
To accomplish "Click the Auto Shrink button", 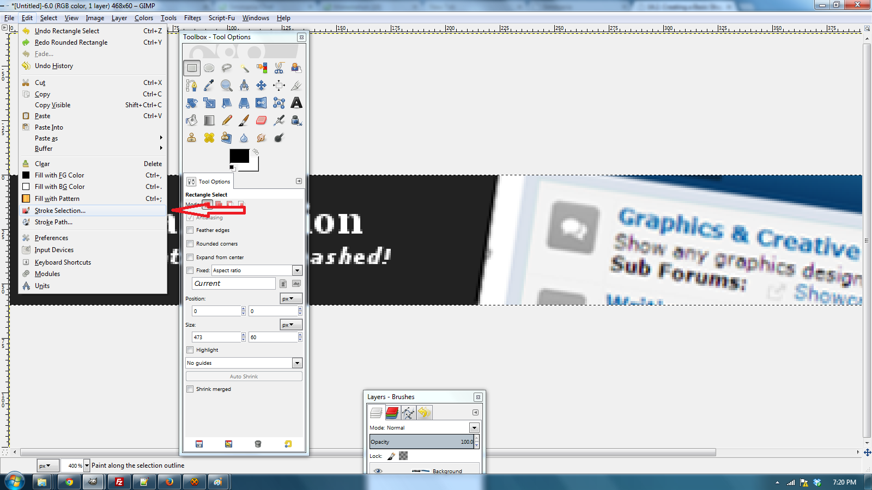I will pyautogui.click(x=244, y=377).
